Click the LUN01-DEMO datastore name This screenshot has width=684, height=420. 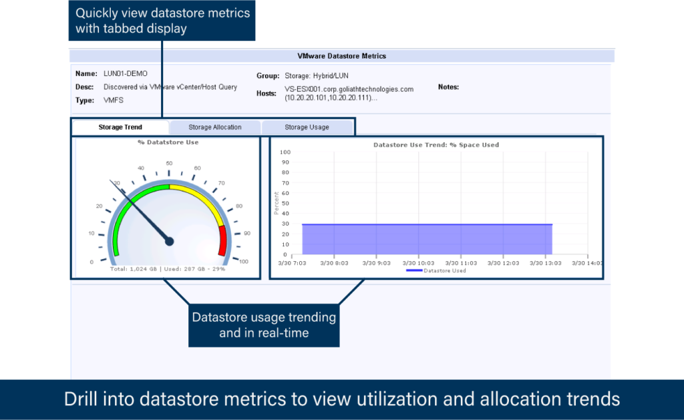[126, 73]
